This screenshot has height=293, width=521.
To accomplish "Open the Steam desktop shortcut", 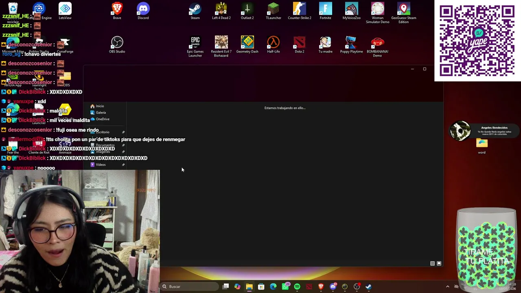I will tap(195, 11).
